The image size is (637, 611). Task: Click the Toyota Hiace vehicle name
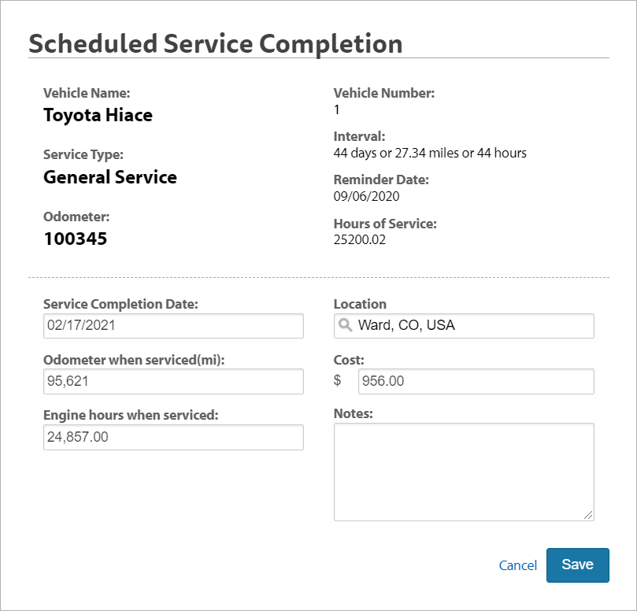98,115
